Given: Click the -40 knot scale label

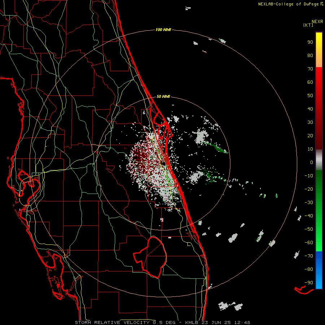Looking at the screenshot, I should pyautogui.click(x=309, y=216).
